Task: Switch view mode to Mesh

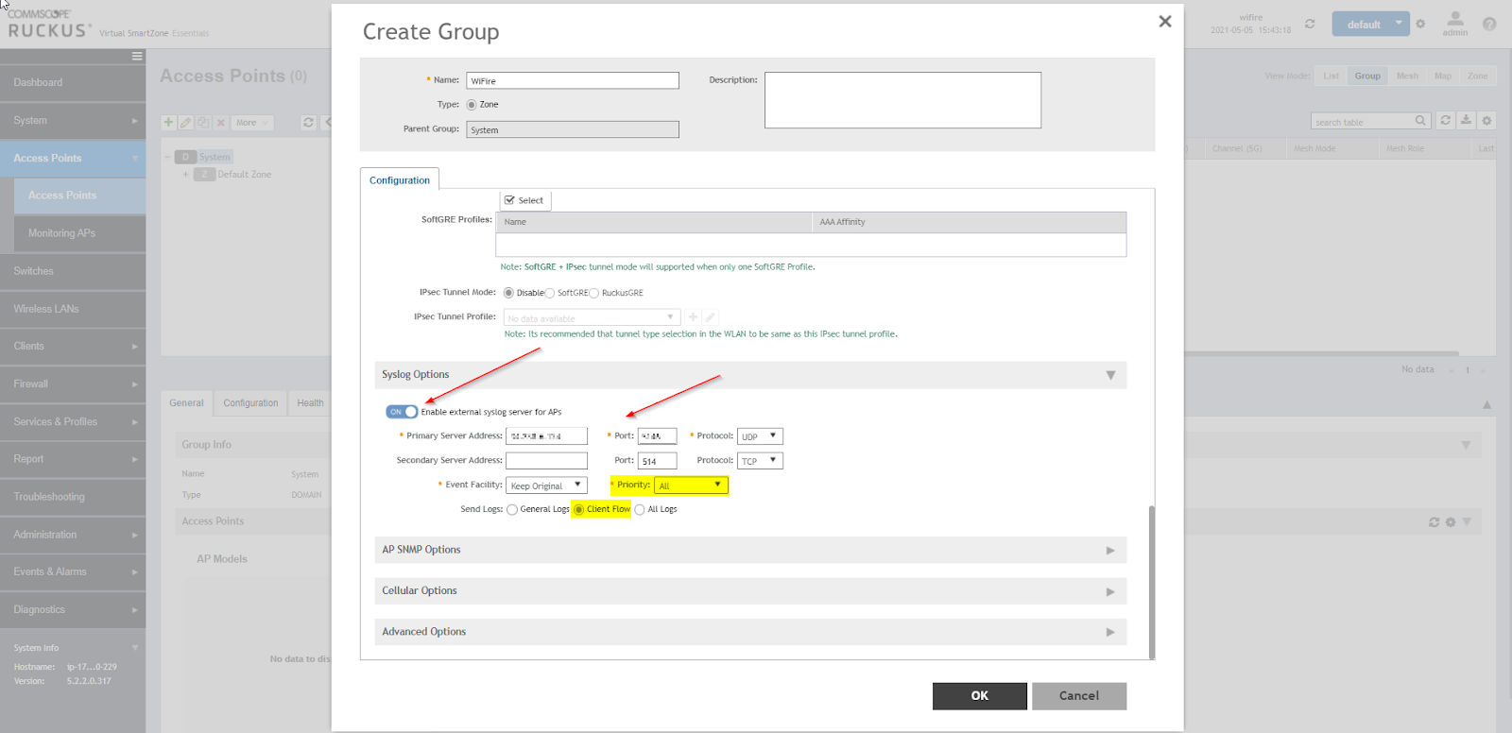Action: 1407,76
